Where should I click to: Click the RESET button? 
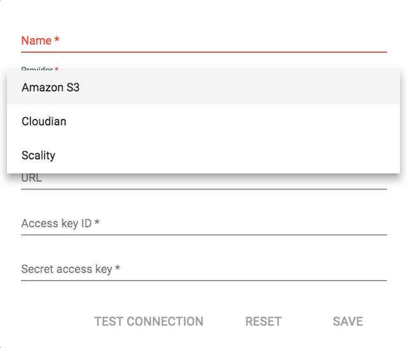263,321
